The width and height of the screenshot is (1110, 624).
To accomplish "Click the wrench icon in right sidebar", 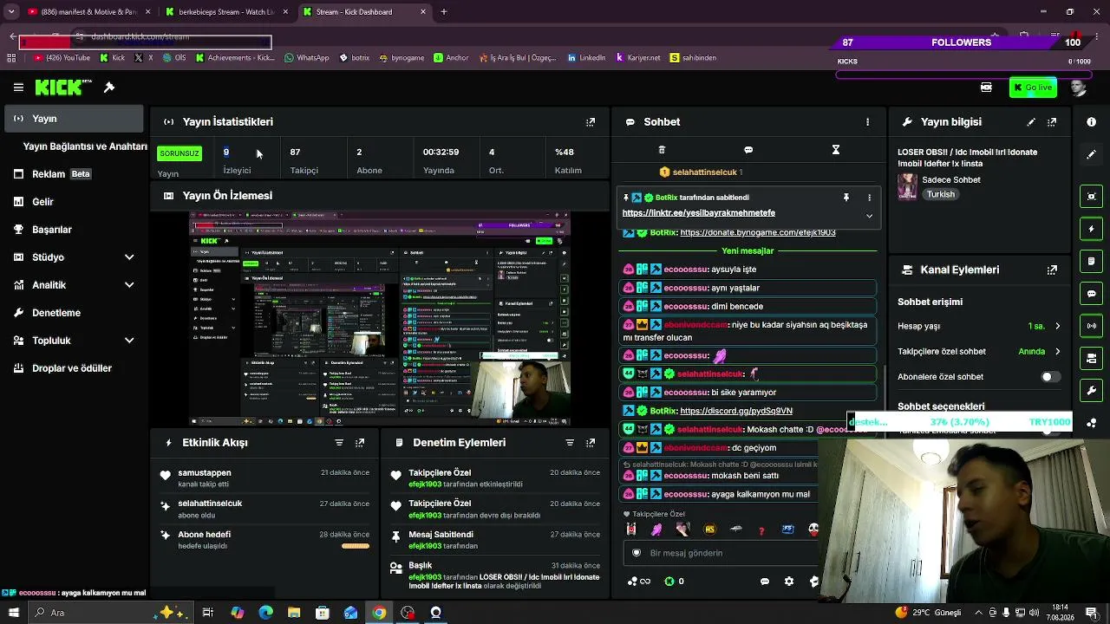I will (1092, 391).
